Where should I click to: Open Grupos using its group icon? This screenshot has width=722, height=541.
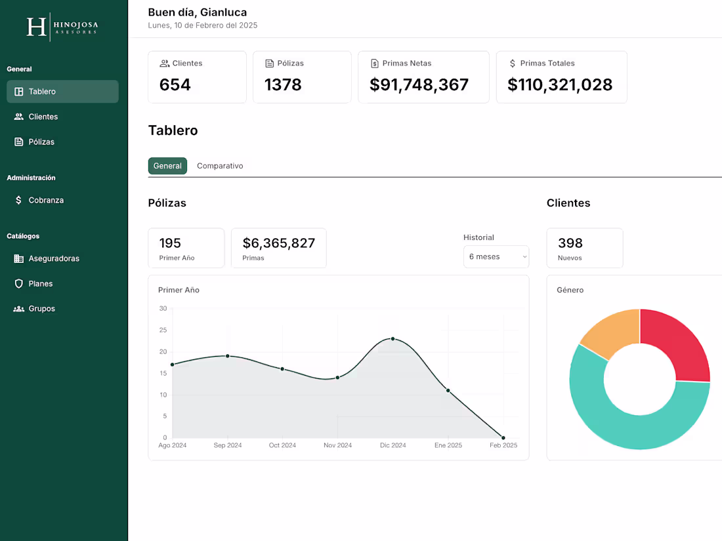[x=20, y=308]
